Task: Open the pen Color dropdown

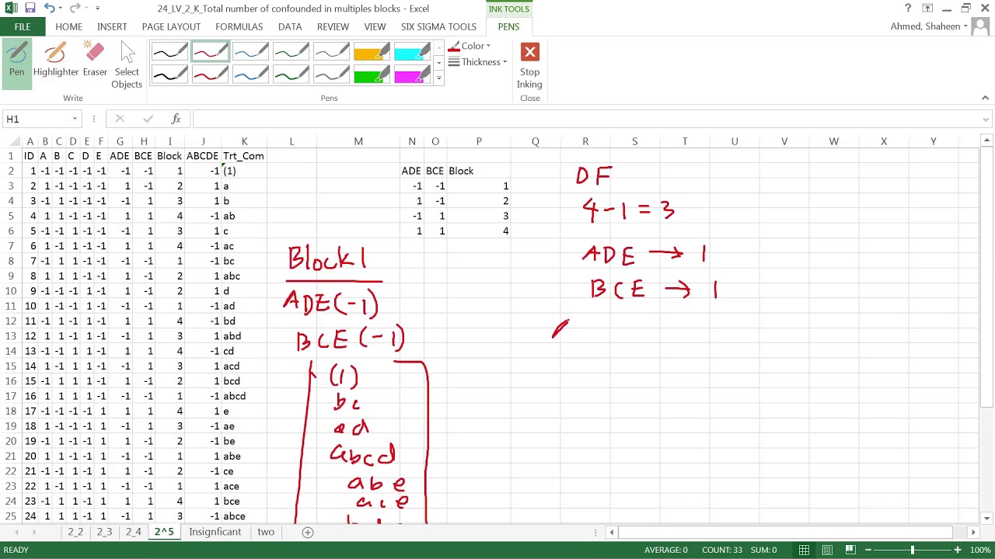Action: coord(470,46)
